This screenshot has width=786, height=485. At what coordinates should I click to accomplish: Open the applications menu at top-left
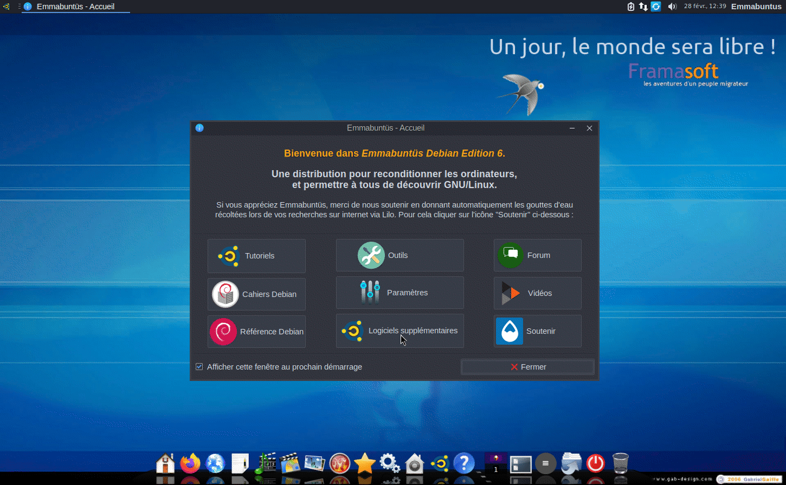point(7,7)
